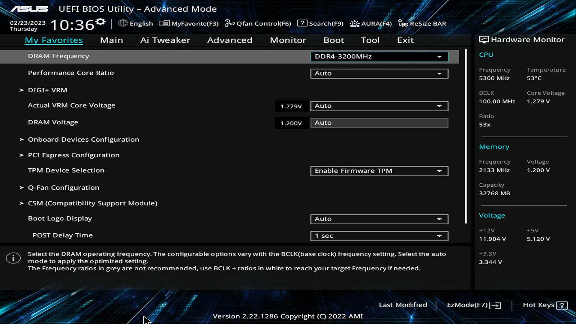Viewport: 576px width, 324px height.
Task: Open the Performance Core Ratio dropdown
Action: click(x=379, y=73)
